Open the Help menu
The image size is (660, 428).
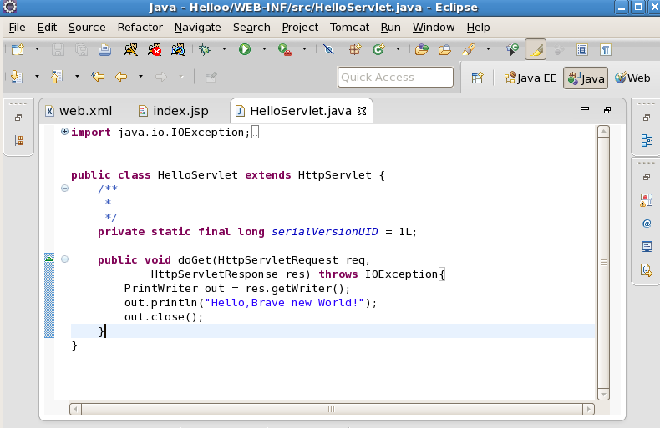(x=478, y=28)
